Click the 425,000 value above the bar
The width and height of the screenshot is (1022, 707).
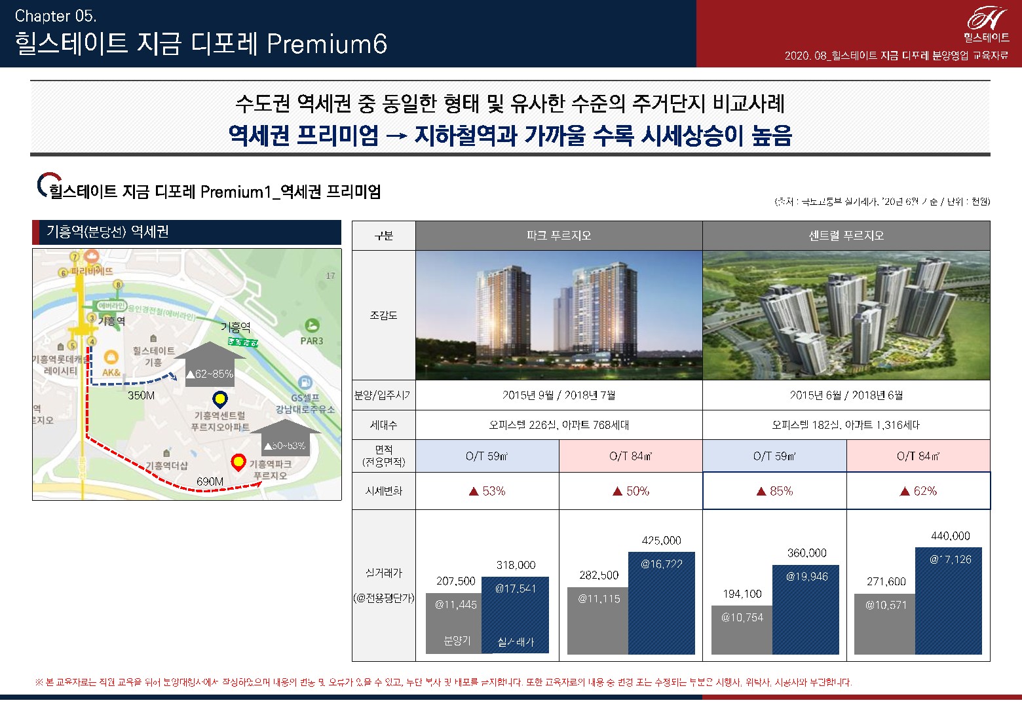(662, 540)
